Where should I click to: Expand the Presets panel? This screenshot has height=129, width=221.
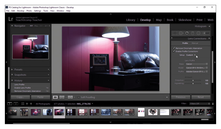12,70
